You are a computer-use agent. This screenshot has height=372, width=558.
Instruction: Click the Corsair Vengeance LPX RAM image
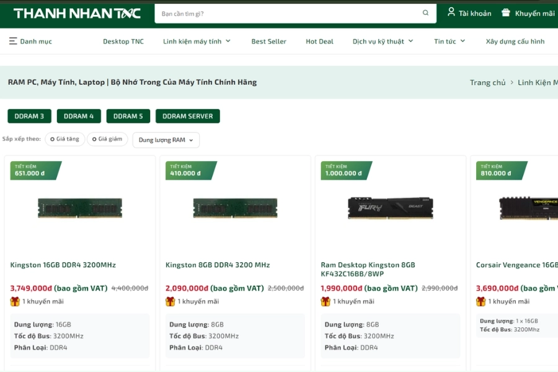[528, 208]
